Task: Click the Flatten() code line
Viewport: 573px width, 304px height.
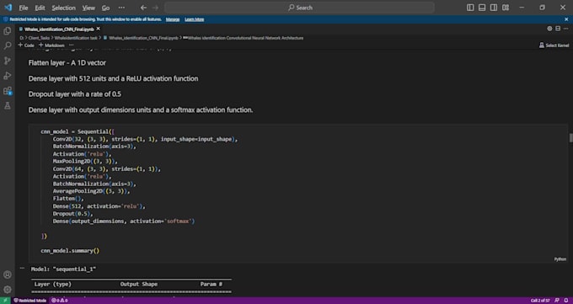Action: tap(68, 199)
